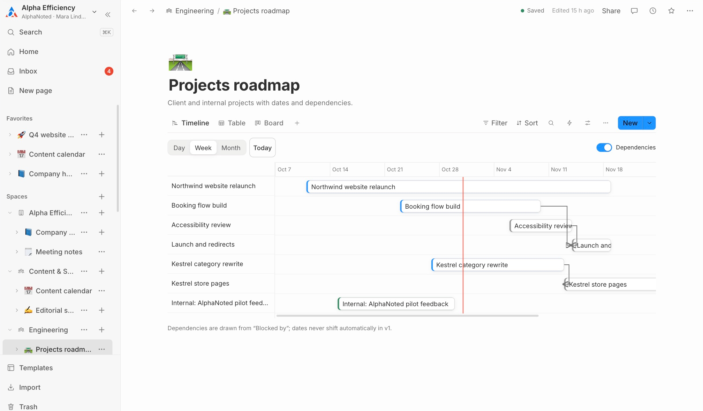Viewport: 703px width, 411px height.
Task: Open page history clock icon
Action: pyautogui.click(x=653, y=11)
